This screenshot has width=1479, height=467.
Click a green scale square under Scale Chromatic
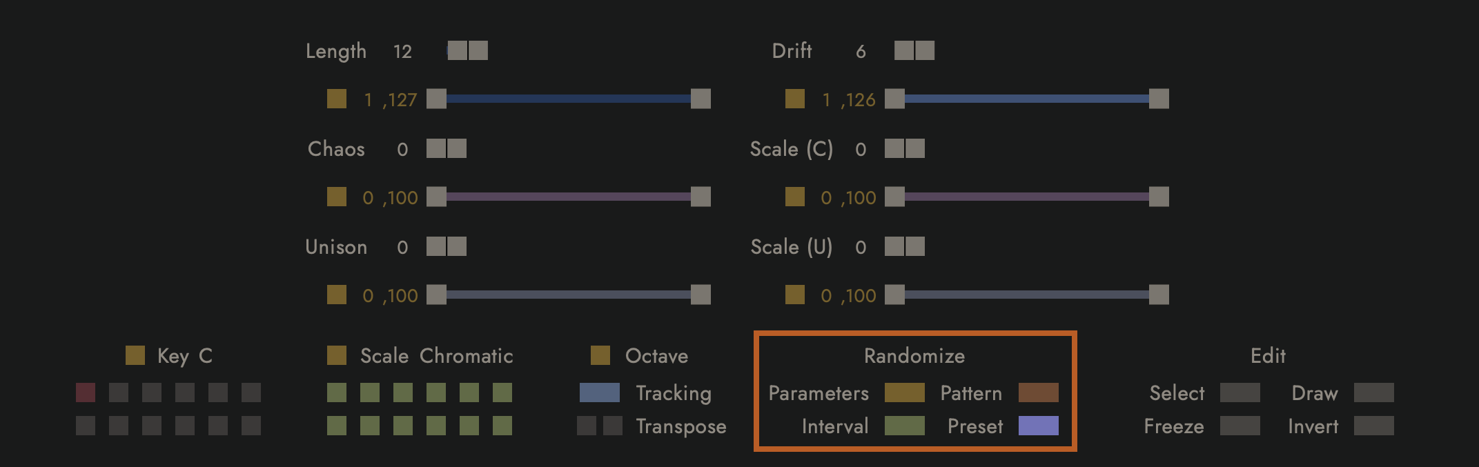coord(337,393)
